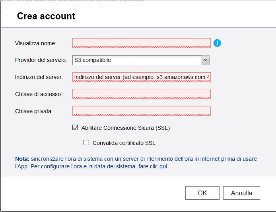Viewport: 276px width, 212px height.
Task: Select the Chiave di accesso input field
Action: pyautogui.click(x=141, y=94)
